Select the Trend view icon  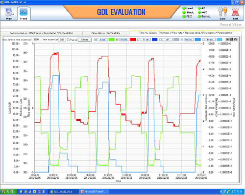[24, 14]
